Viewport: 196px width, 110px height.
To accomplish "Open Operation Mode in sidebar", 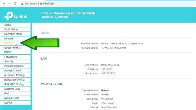I will [15, 34].
